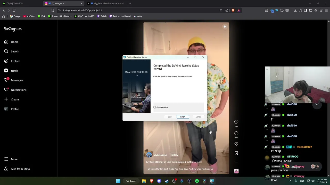Open reel comments
Screen dimensions: 330x185
236,133
